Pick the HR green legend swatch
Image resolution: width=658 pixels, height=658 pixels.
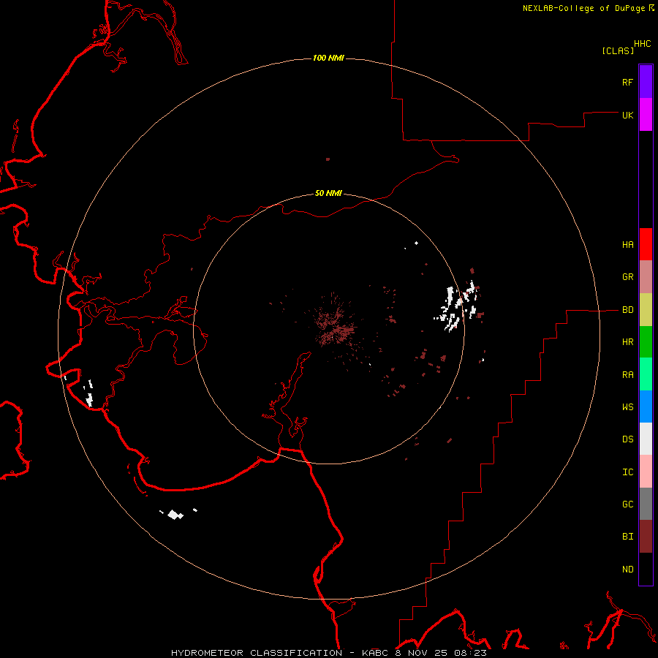646,342
